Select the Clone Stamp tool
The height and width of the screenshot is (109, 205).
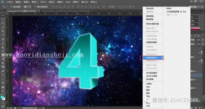tap(3, 47)
